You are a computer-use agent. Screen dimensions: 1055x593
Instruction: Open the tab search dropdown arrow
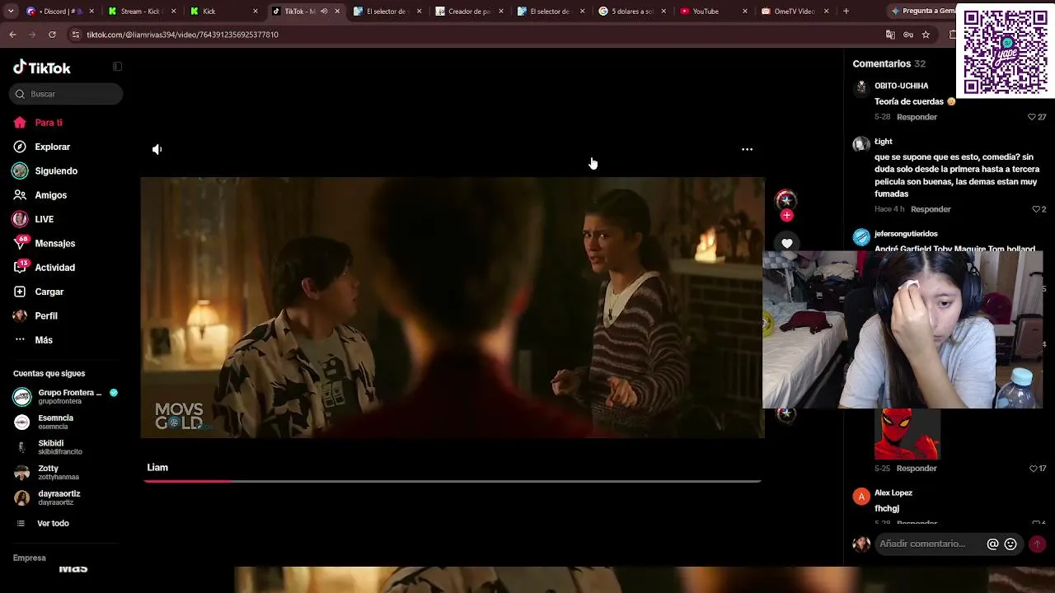9,12
